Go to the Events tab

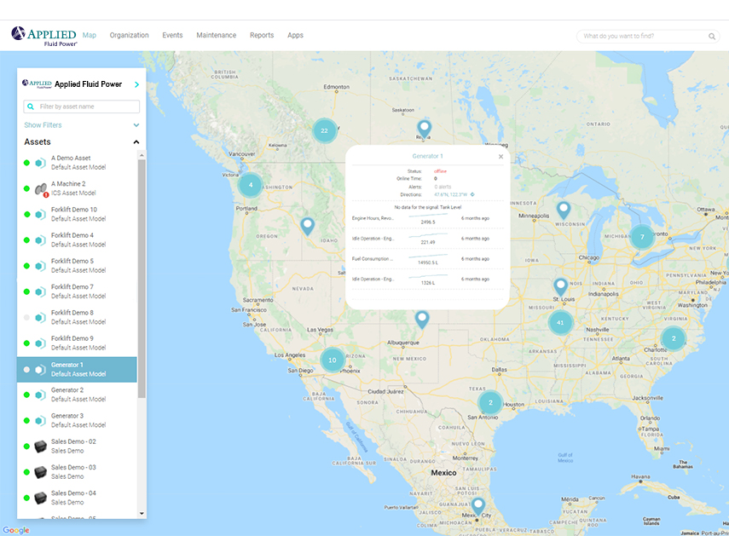click(172, 35)
